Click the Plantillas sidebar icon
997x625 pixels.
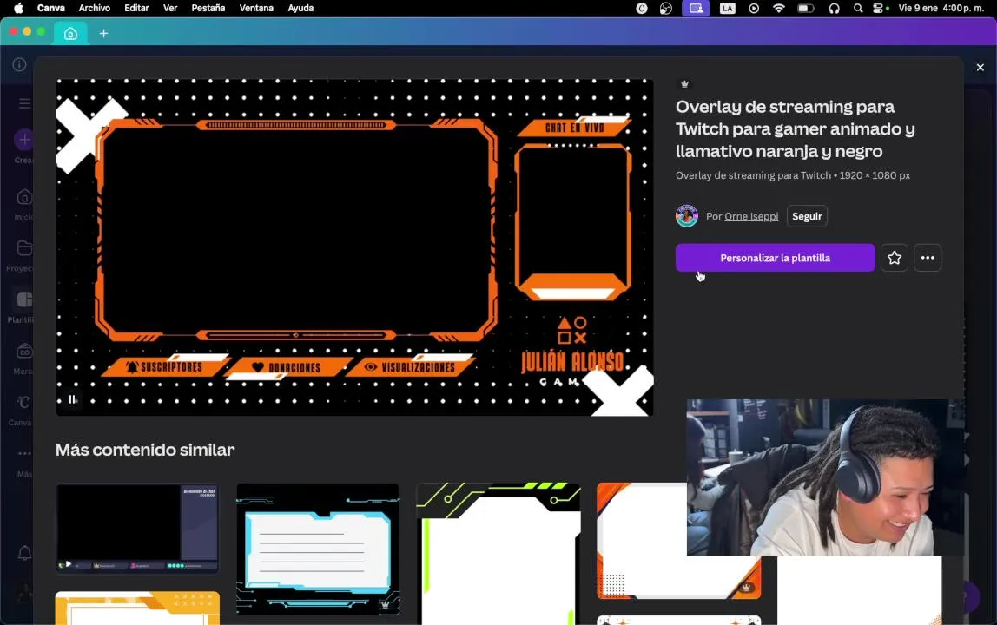(24, 299)
